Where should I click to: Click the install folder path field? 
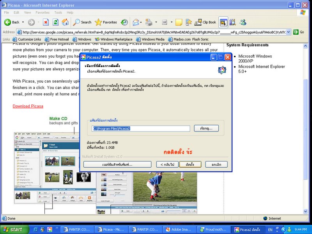(x=141, y=129)
